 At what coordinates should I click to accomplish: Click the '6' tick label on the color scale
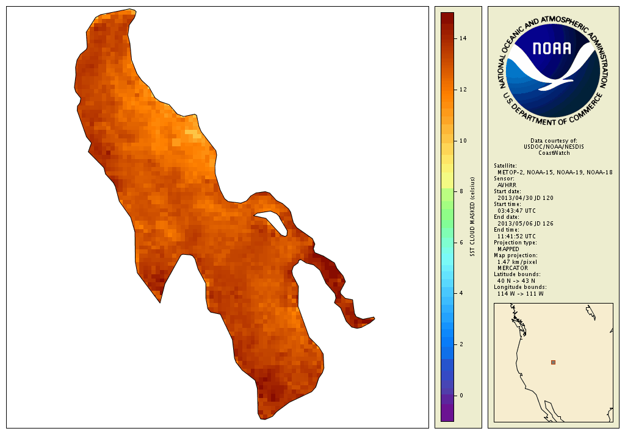[461, 243]
